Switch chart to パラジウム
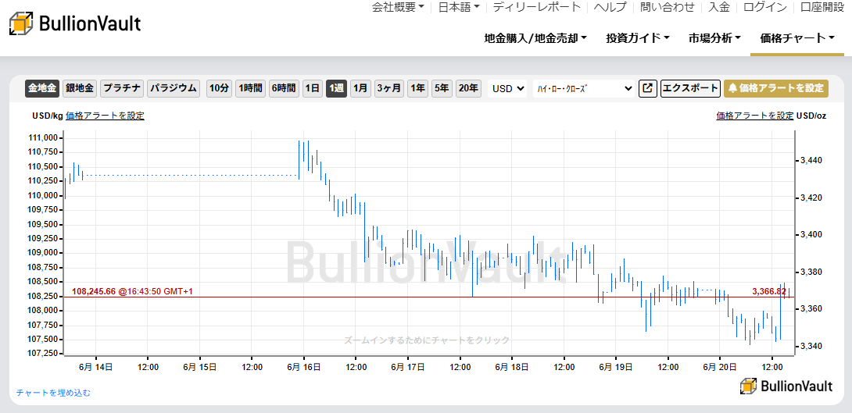852x413 pixels. (174, 88)
